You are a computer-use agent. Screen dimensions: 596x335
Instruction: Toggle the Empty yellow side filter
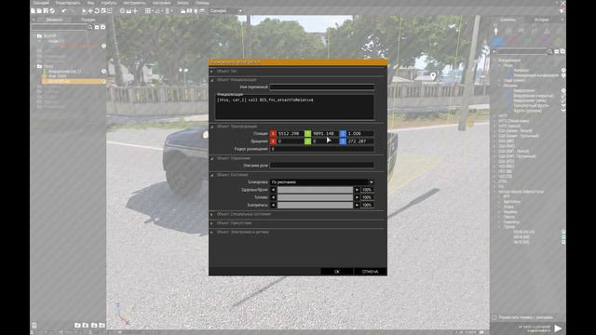click(559, 41)
